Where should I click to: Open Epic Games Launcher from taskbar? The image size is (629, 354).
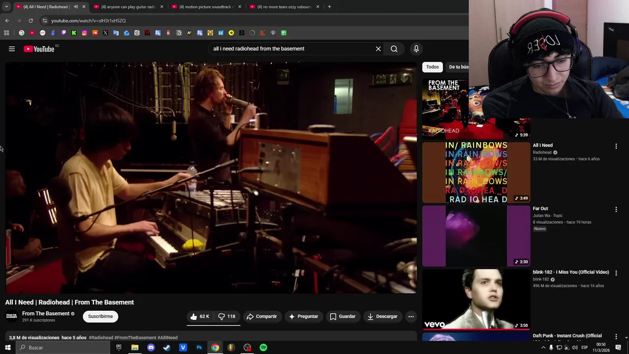point(119,348)
